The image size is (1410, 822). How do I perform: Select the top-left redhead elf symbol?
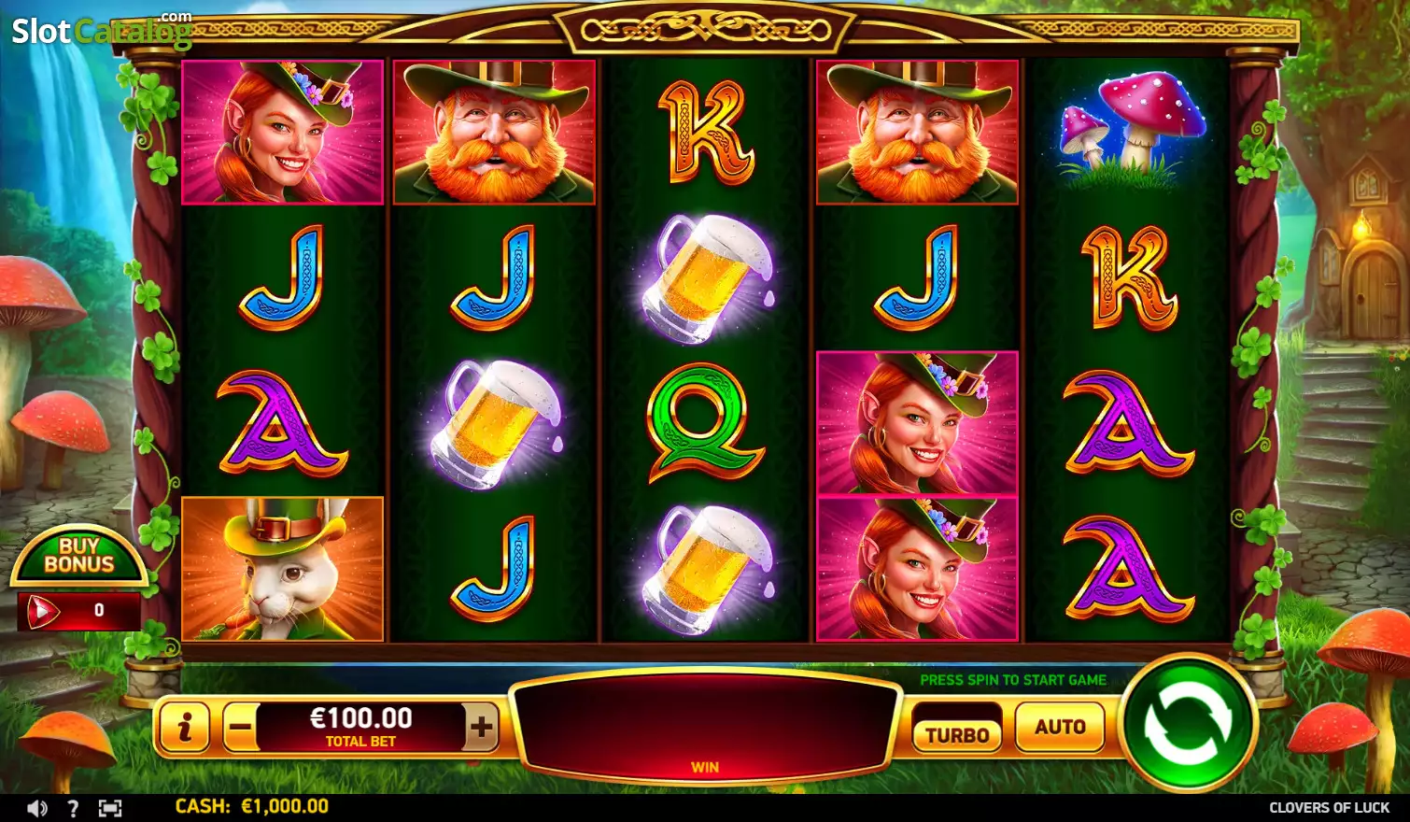pyautogui.click(x=283, y=132)
